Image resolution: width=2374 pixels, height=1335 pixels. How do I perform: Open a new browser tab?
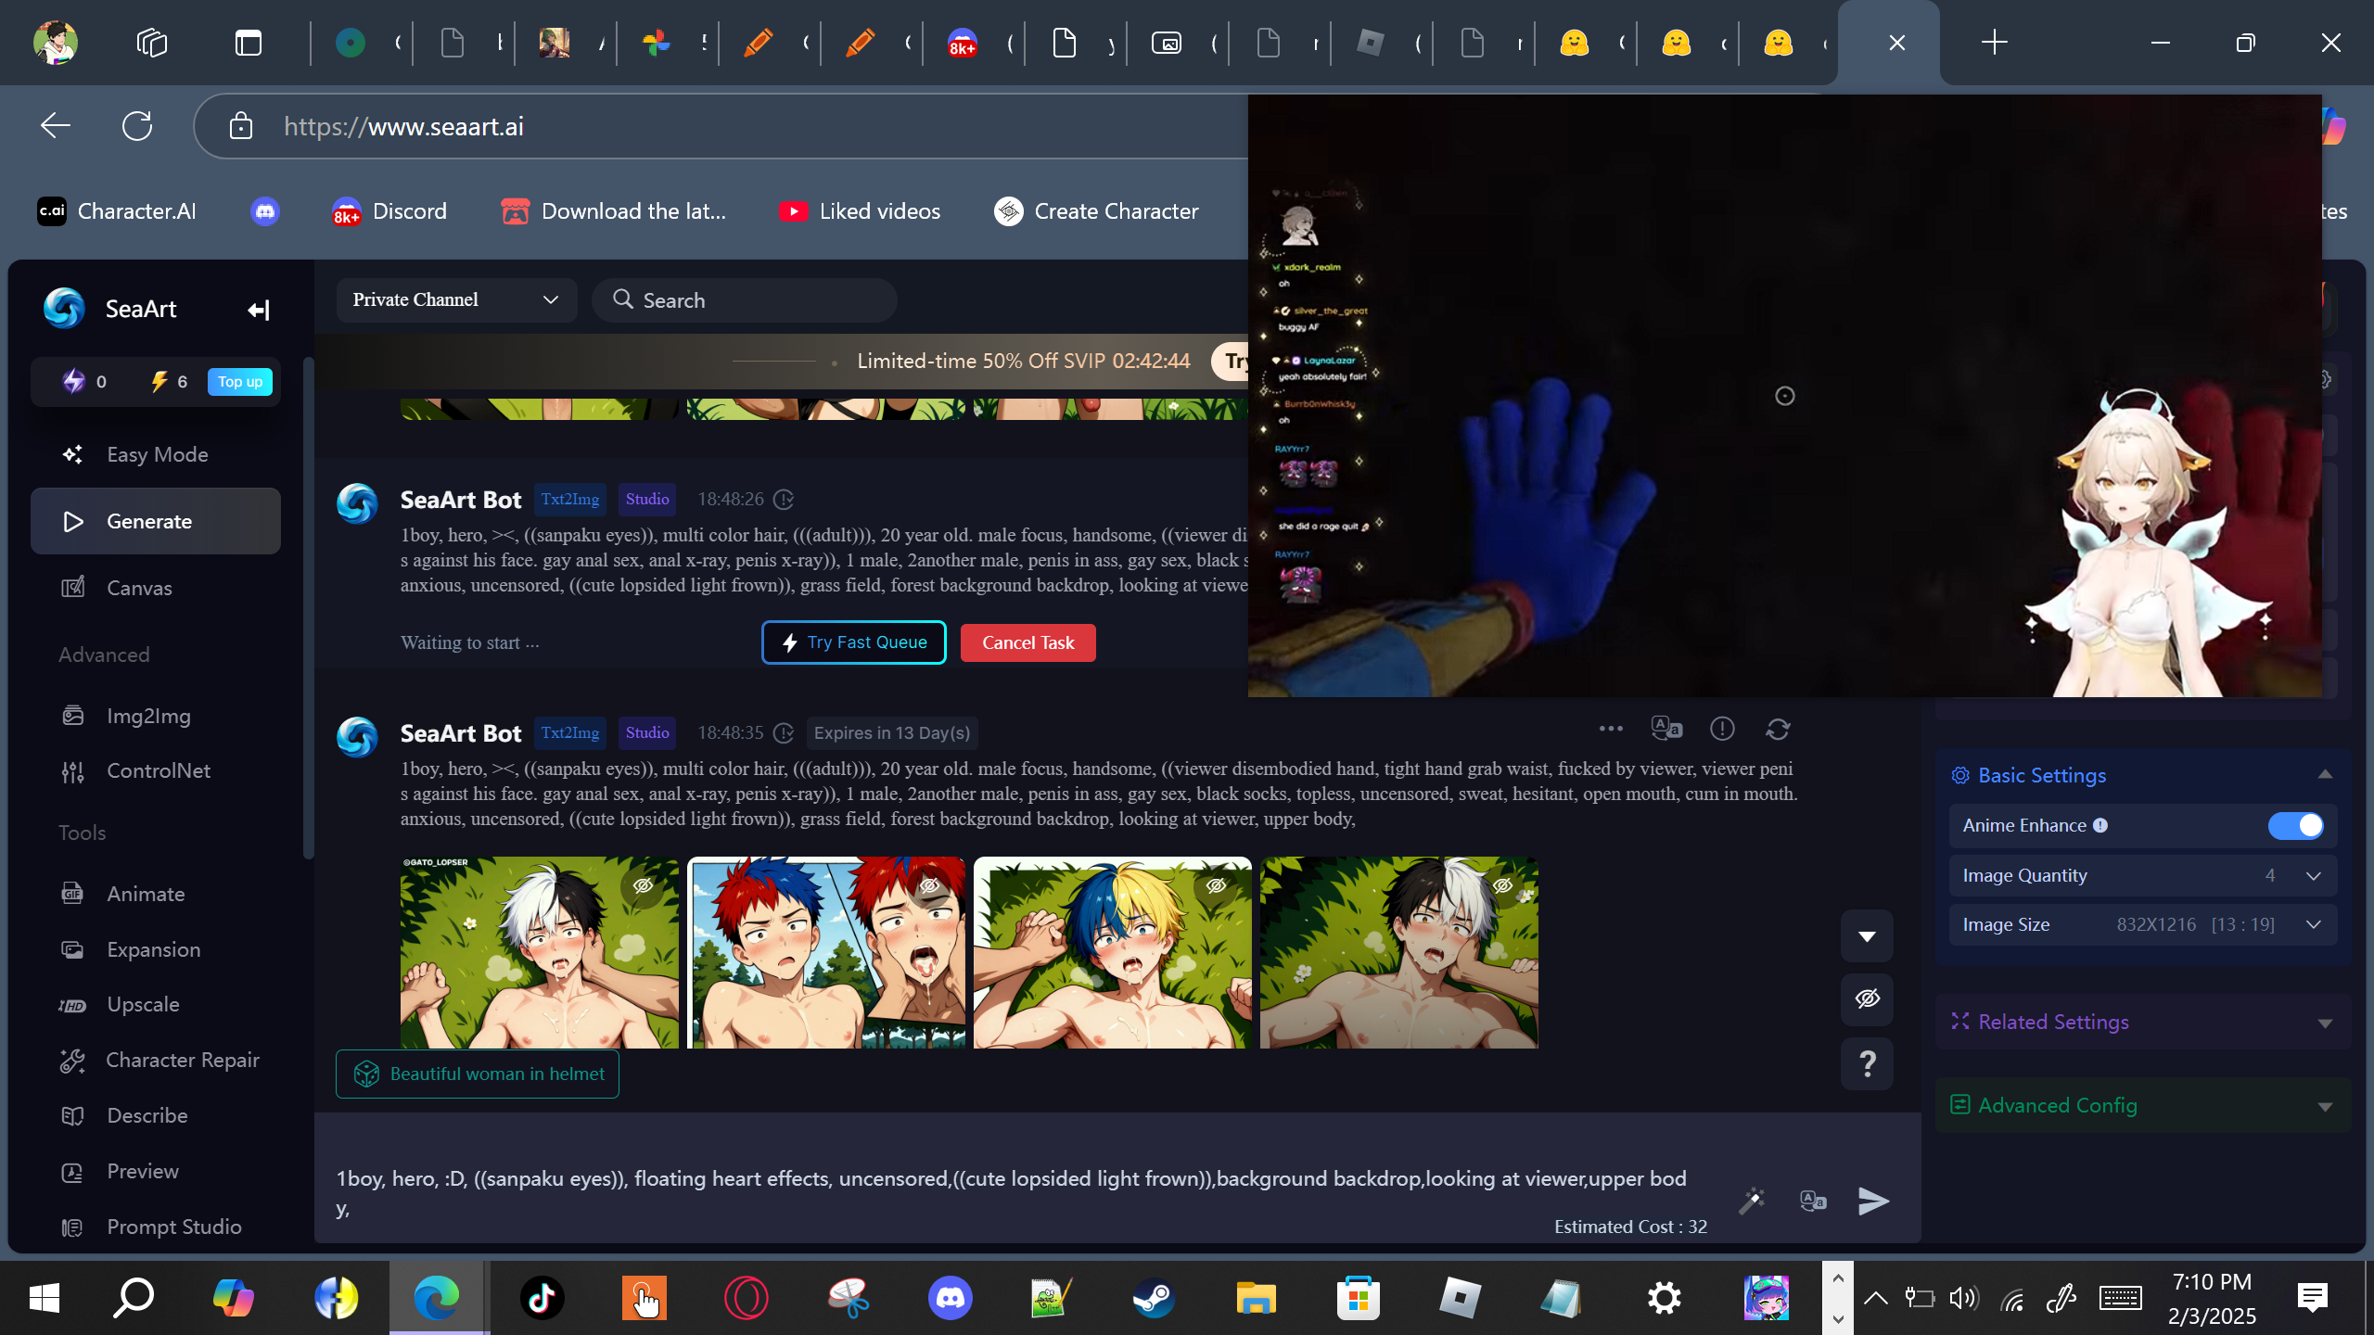tap(1995, 43)
